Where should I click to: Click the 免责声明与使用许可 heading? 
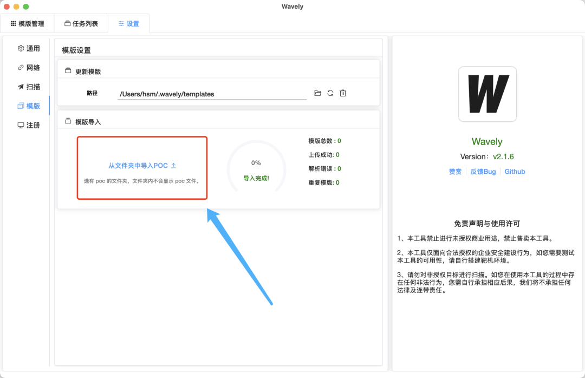coord(487,224)
